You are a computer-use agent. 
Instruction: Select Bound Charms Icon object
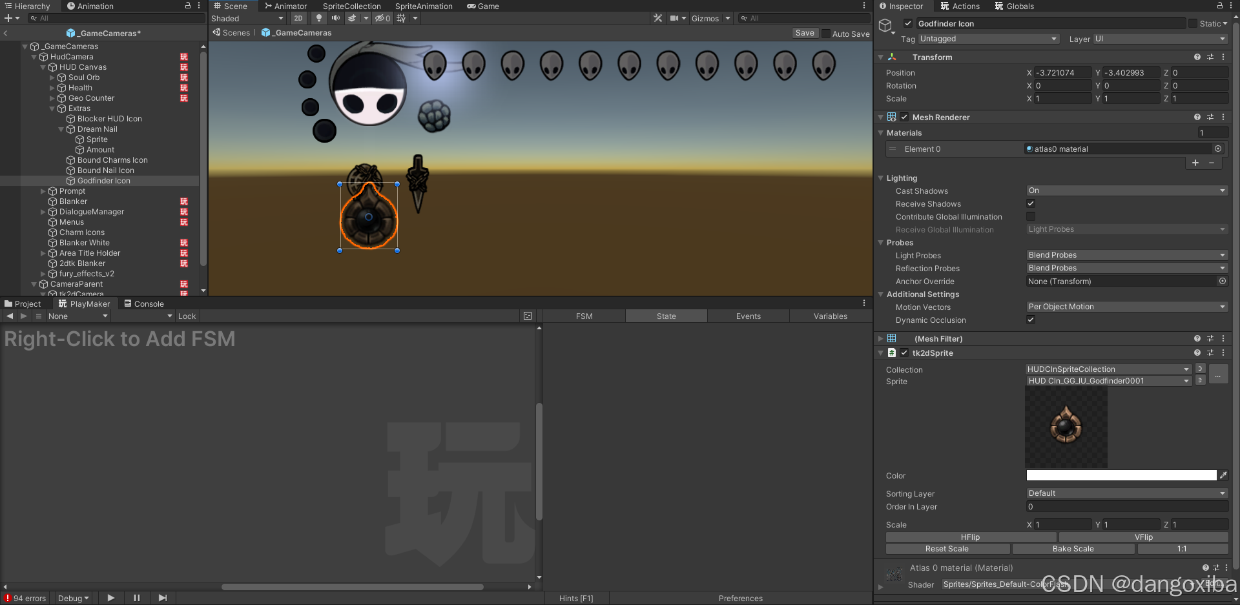pos(112,160)
